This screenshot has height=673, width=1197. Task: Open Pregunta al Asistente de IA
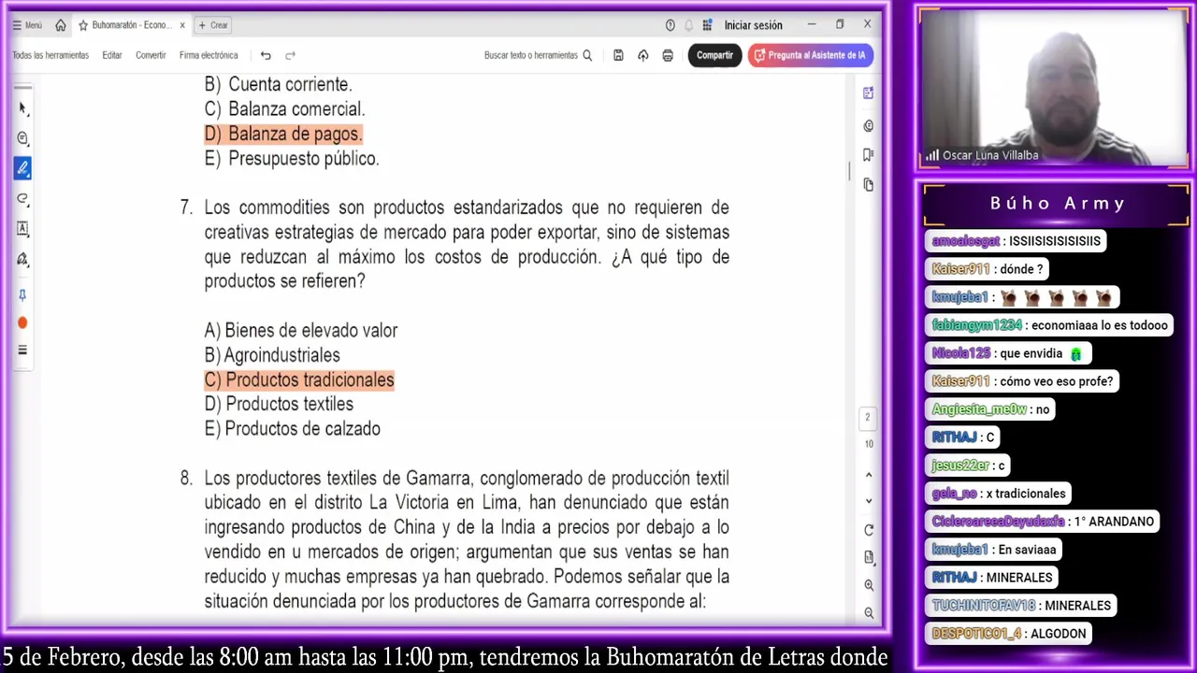click(x=811, y=55)
